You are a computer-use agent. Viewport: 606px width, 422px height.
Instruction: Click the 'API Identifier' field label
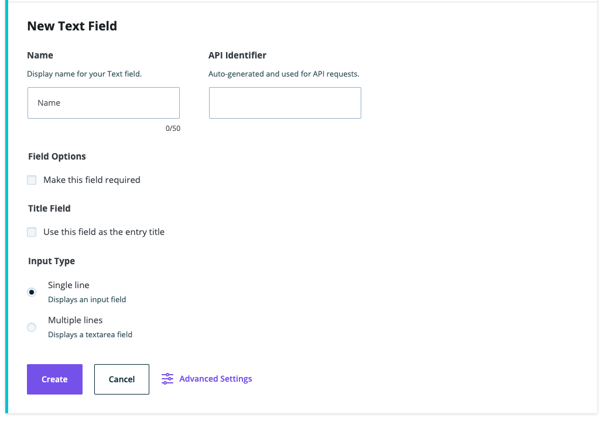[237, 56]
